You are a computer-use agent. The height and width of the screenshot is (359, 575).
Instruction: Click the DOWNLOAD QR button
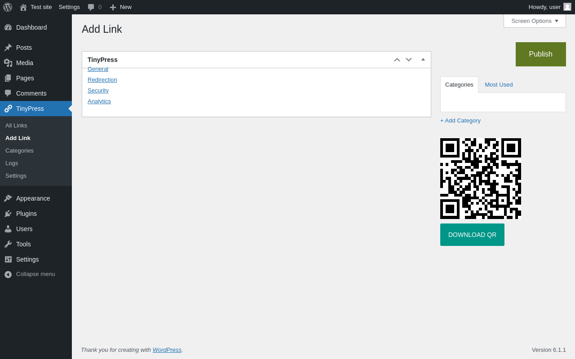pyautogui.click(x=472, y=235)
